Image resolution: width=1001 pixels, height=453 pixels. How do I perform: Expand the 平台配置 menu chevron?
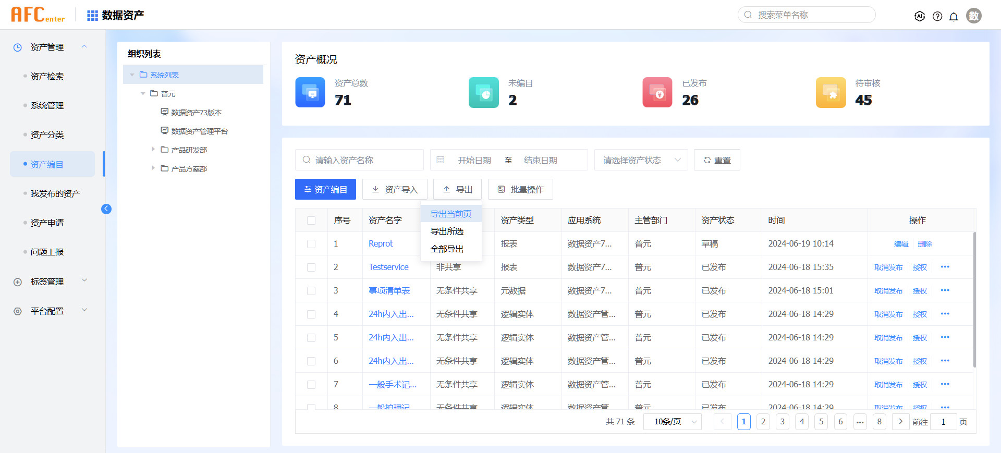tap(84, 310)
